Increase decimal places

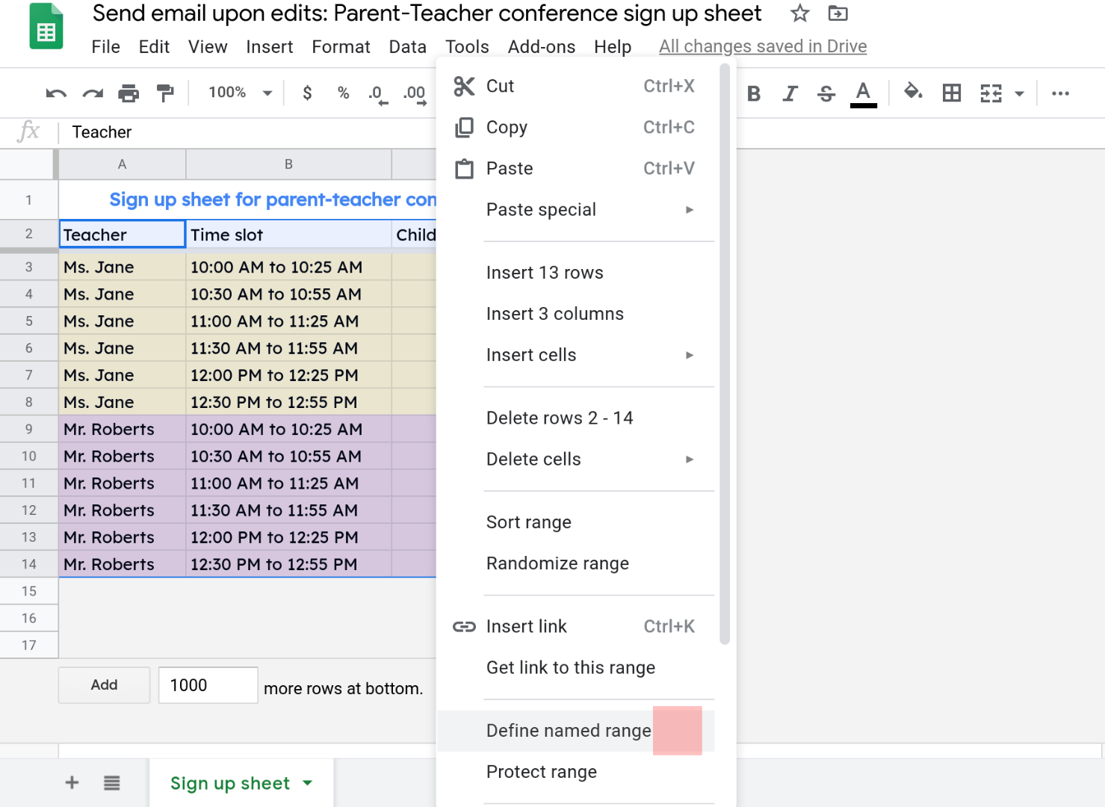(415, 94)
